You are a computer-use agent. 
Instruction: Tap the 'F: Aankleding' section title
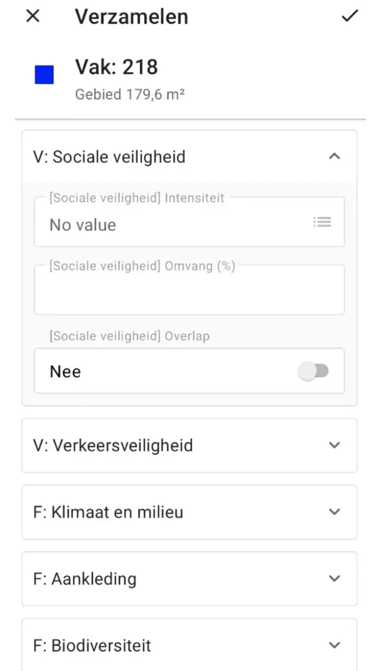[84, 579]
